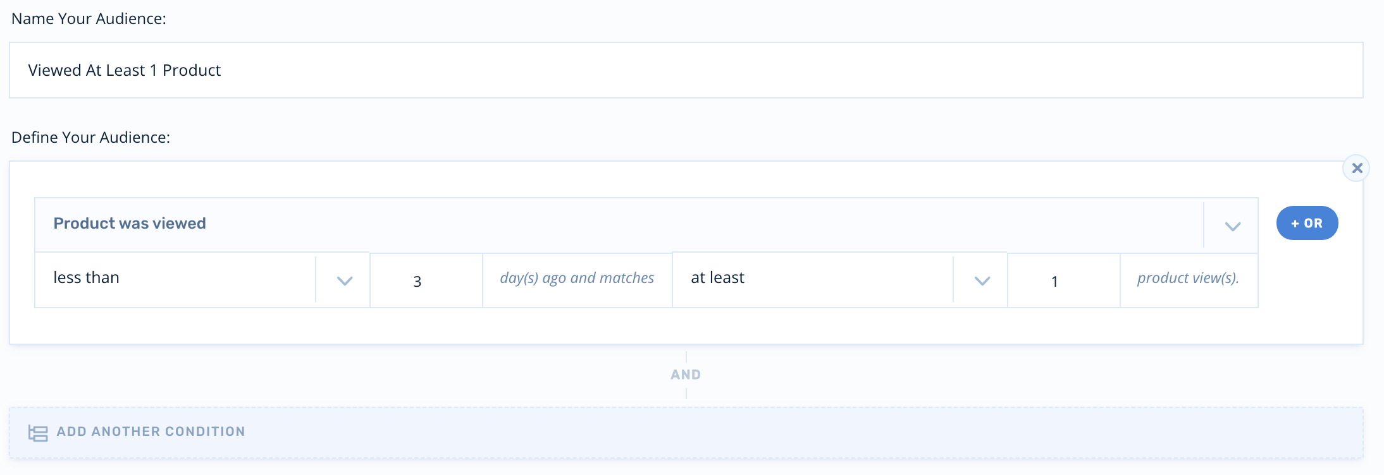
Task: Open the less than chevron arrow
Action: [x=344, y=280]
